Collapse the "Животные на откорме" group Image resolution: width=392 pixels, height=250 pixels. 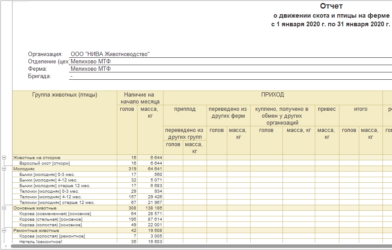(x=4, y=157)
